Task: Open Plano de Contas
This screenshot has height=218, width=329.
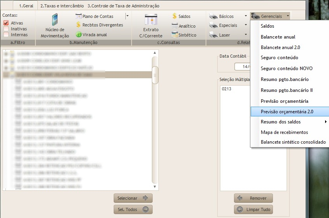Action: coord(98,16)
